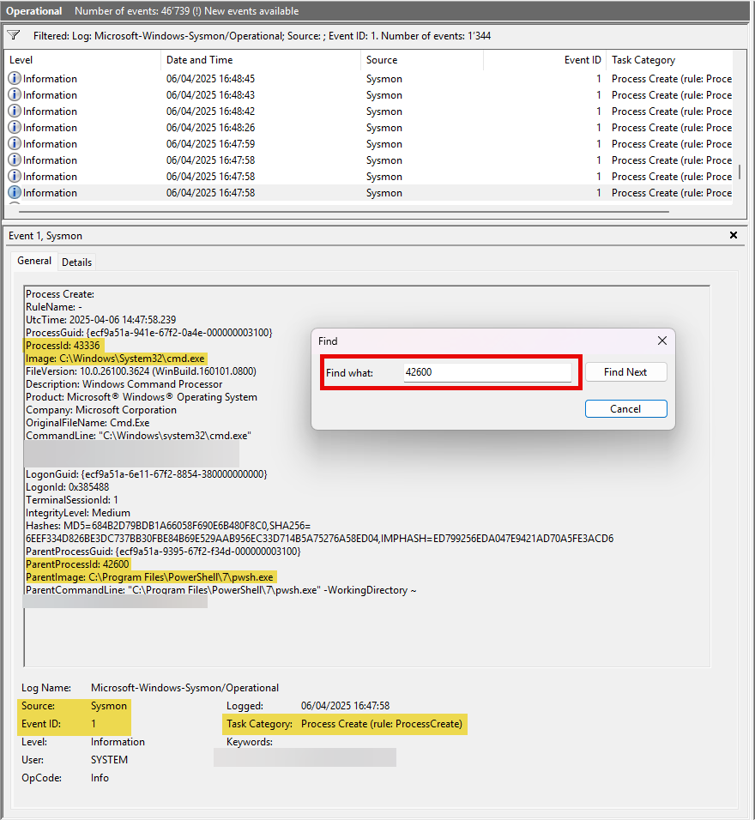Close the Find dialog

tap(661, 341)
